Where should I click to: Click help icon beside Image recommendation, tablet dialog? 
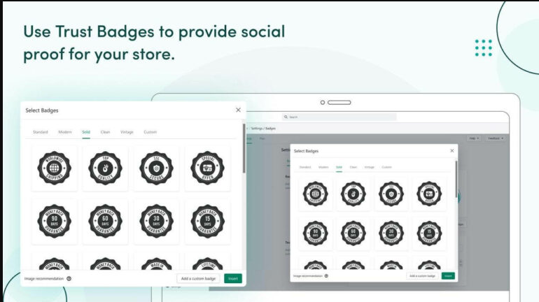(326, 276)
